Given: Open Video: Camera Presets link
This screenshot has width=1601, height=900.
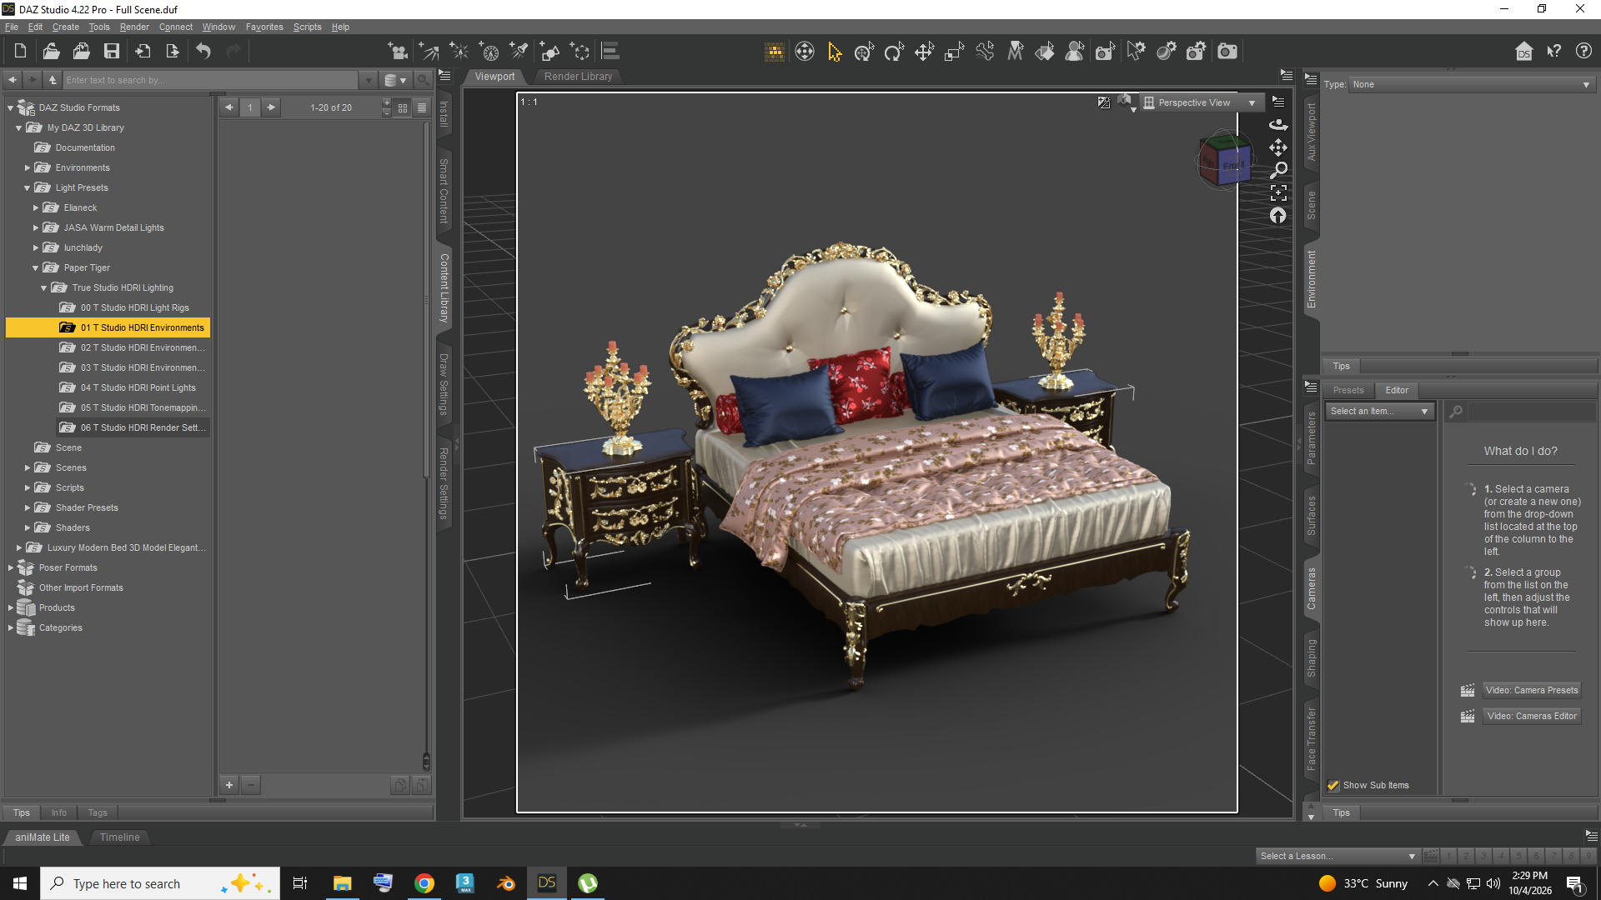Looking at the screenshot, I should 1532,690.
